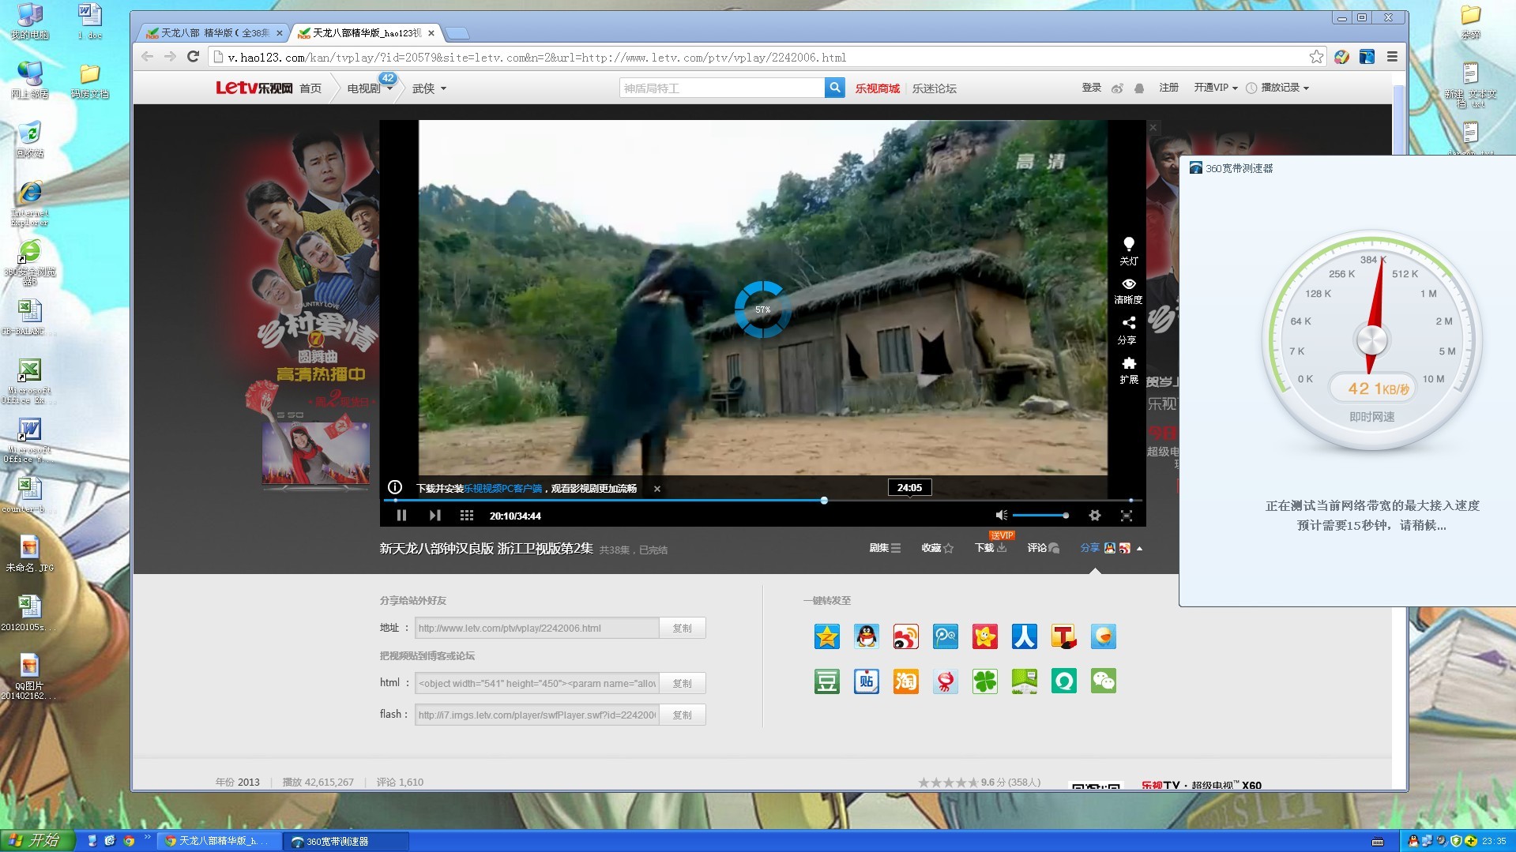
Task: Click 登录 login link
Action: pyautogui.click(x=1091, y=88)
